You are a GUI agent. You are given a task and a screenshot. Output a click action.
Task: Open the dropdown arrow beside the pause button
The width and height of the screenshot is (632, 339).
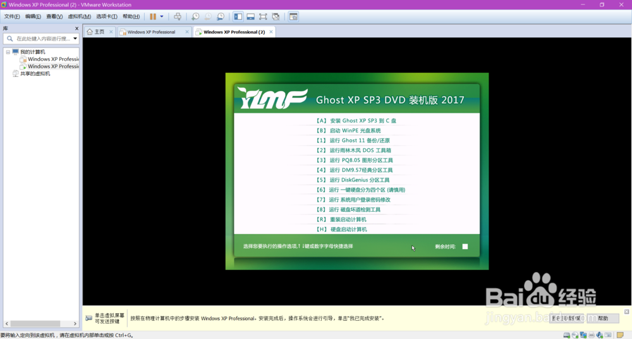tap(162, 16)
